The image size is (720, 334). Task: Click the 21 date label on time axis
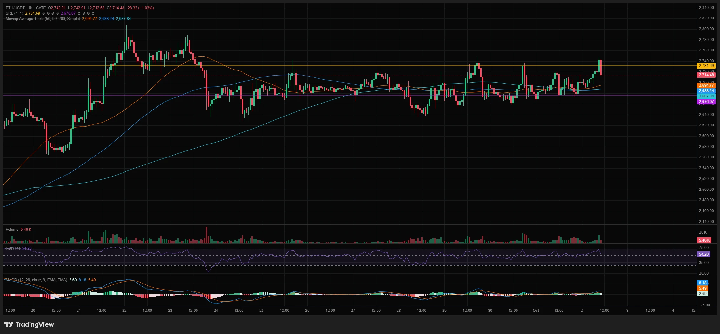tap(79, 311)
